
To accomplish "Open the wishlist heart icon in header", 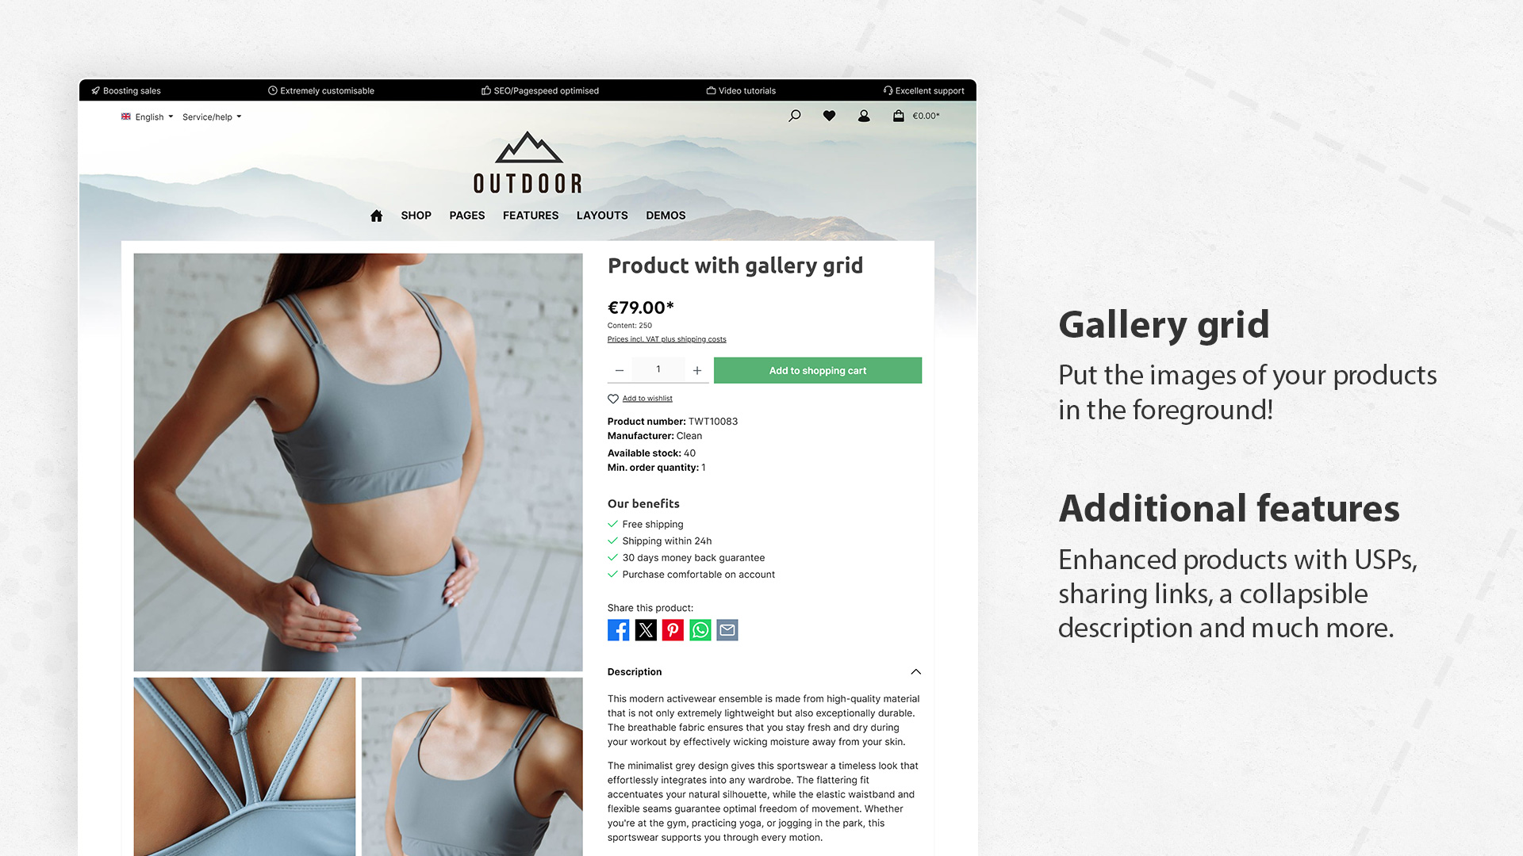I will 829,116.
